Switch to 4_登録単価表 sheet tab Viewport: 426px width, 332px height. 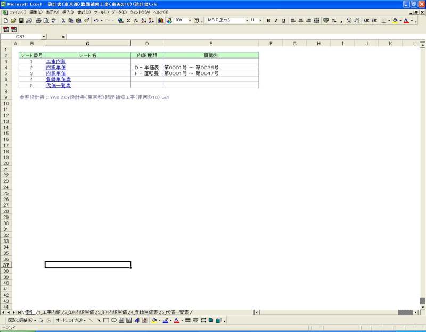coord(144,312)
